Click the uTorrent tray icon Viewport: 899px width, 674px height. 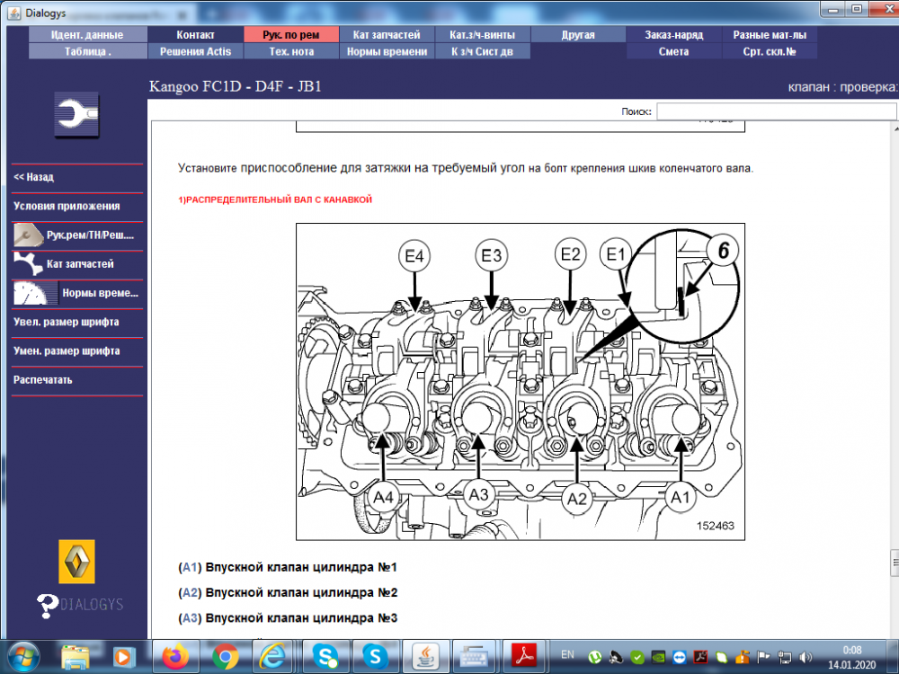(594, 657)
